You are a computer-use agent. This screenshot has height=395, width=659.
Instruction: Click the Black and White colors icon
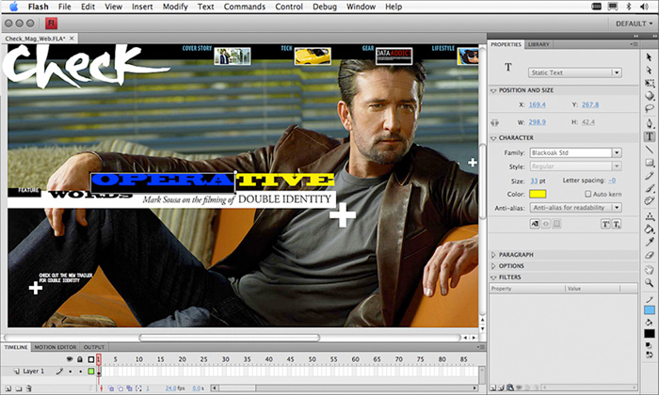[x=650, y=345]
